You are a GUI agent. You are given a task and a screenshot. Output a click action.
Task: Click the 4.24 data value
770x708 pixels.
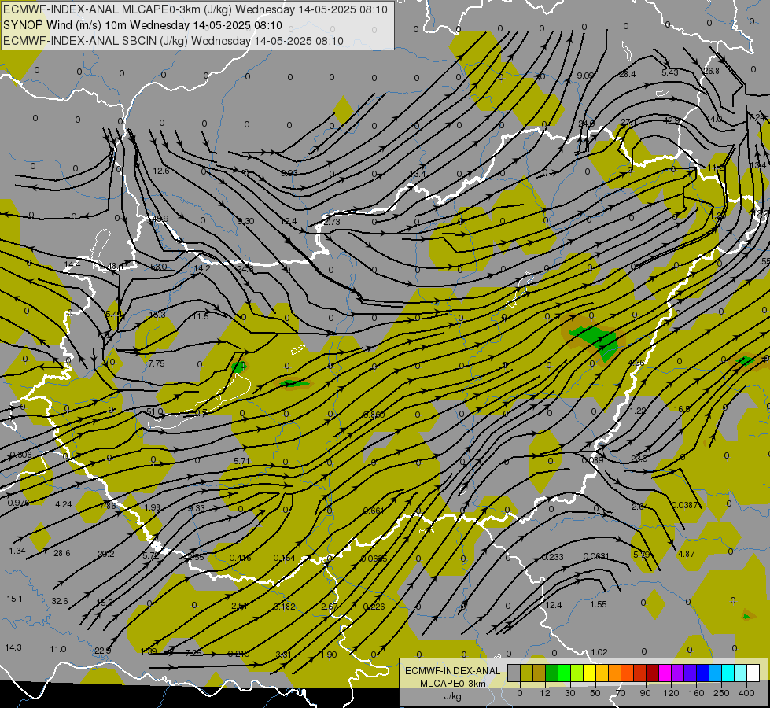[64, 504]
